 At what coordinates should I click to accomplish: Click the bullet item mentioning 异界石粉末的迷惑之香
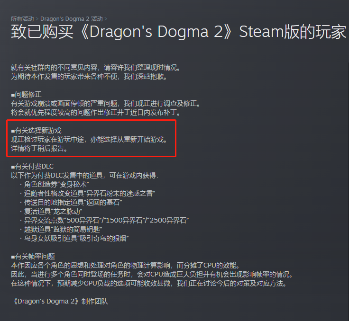[x=88, y=193]
